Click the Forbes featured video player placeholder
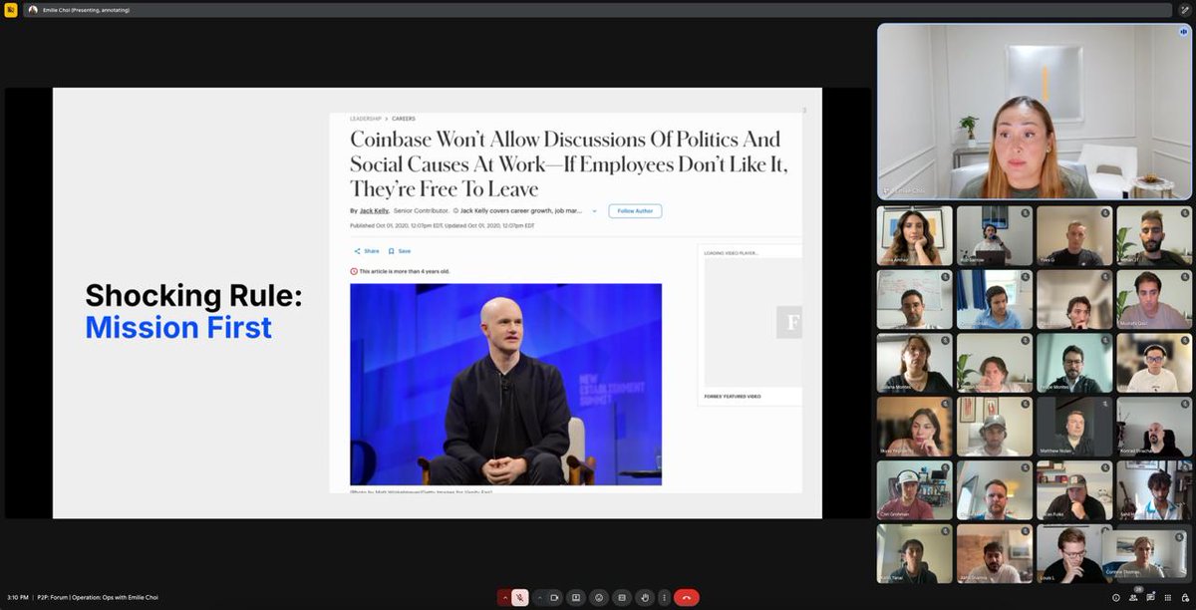Image resolution: width=1196 pixels, height=610 pixels. pos(752,322)
